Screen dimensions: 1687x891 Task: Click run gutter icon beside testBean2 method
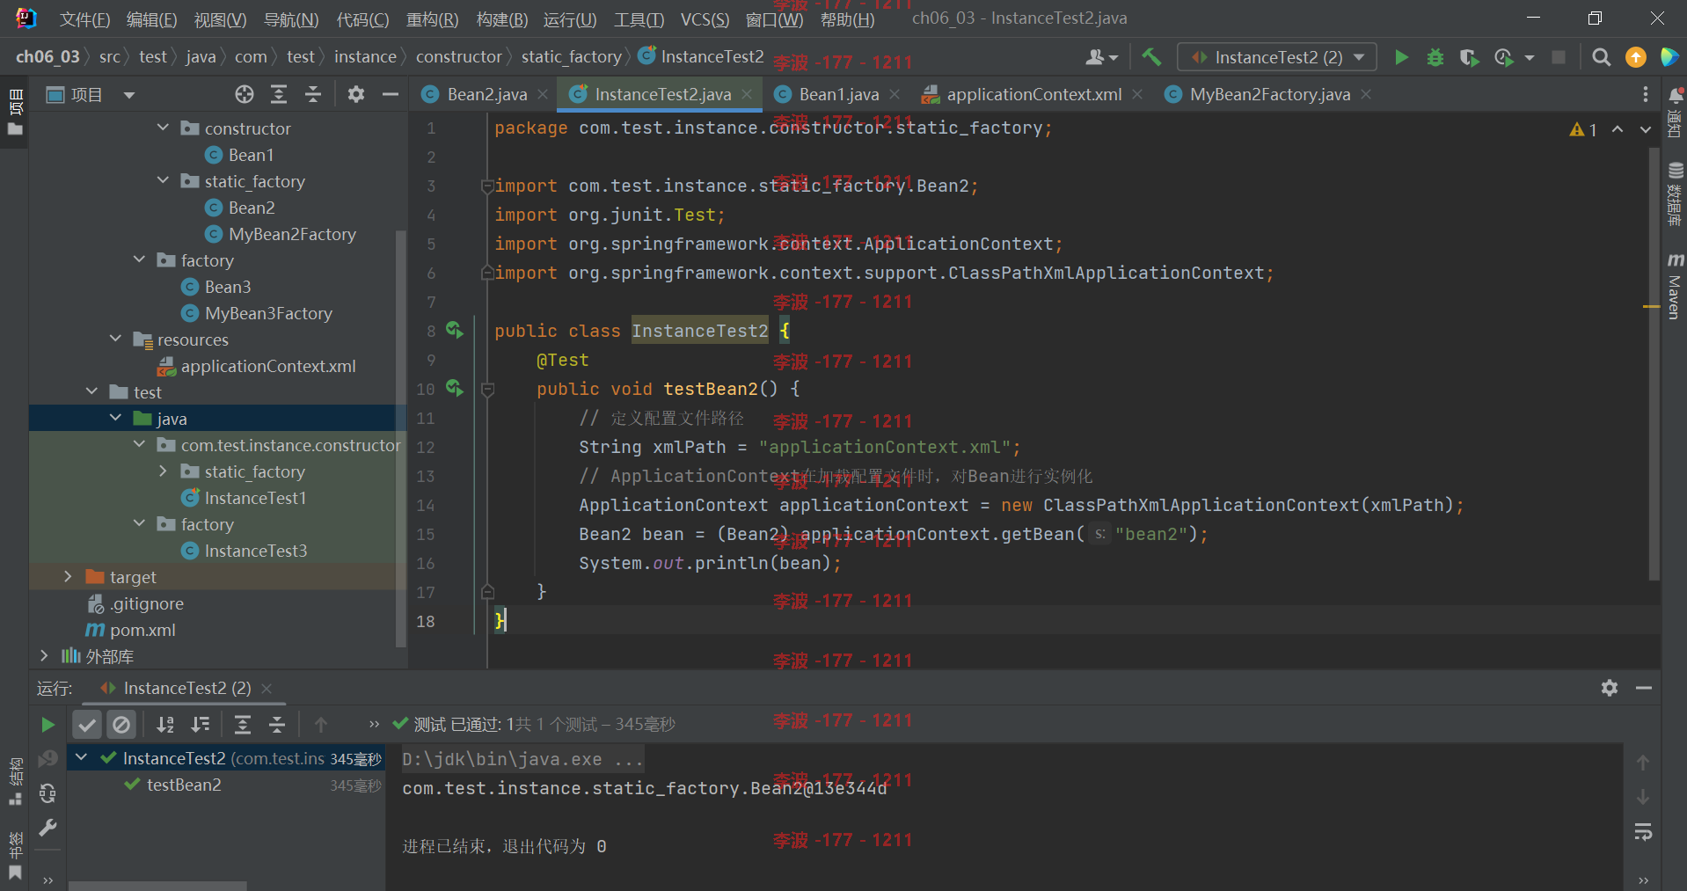(455, 388)
